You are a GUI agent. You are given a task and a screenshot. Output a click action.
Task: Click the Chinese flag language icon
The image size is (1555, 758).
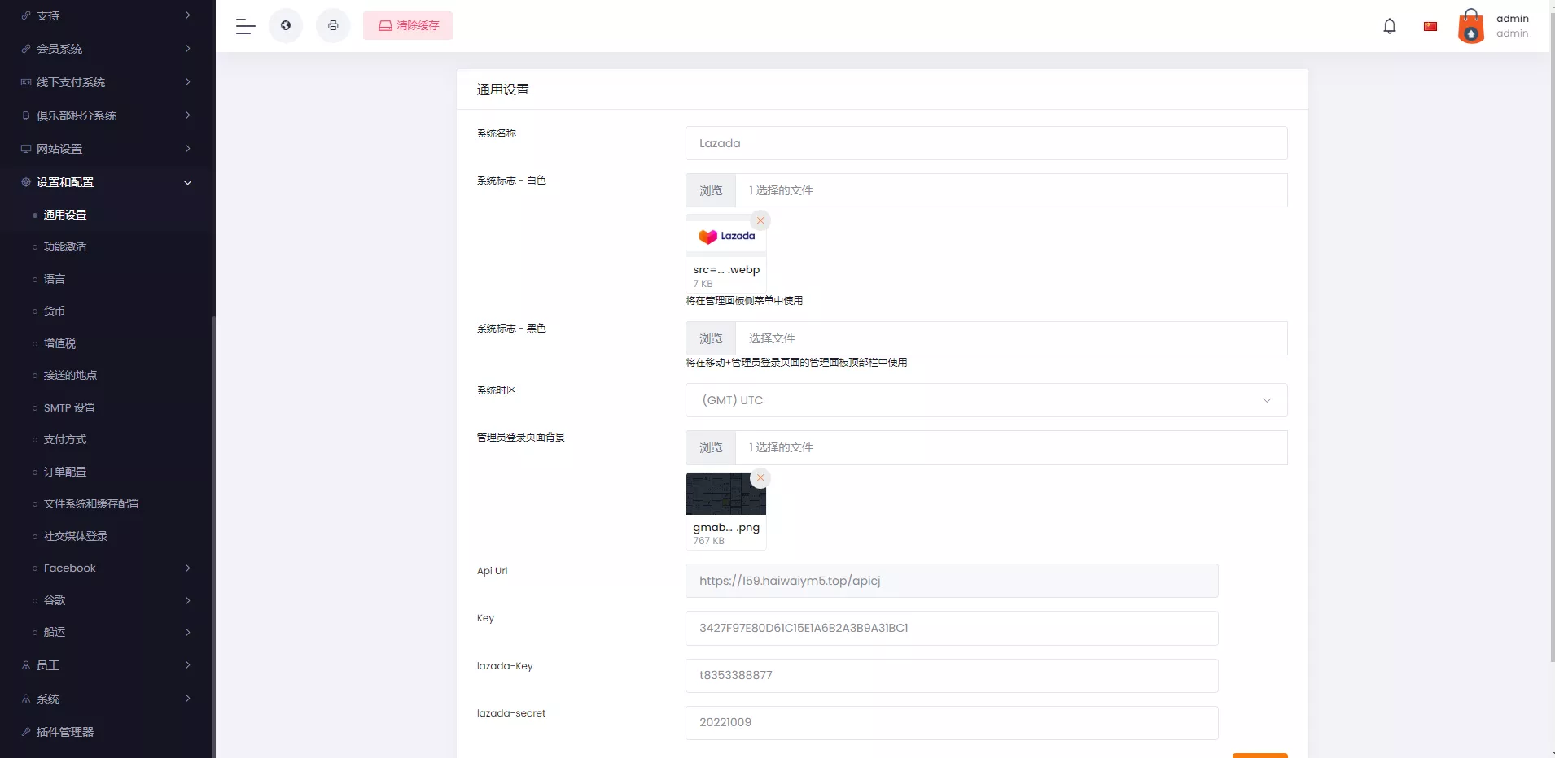pyautogui.click(x=1430, y=25)
